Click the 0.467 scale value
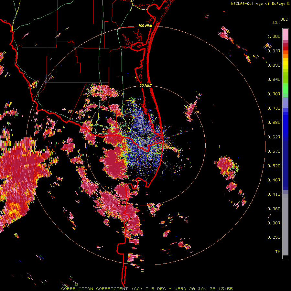291x291 pixels. click(274, 180)
